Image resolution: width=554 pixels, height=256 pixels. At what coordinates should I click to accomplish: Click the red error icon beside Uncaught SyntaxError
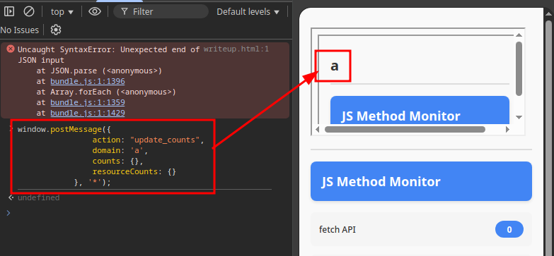11,49
